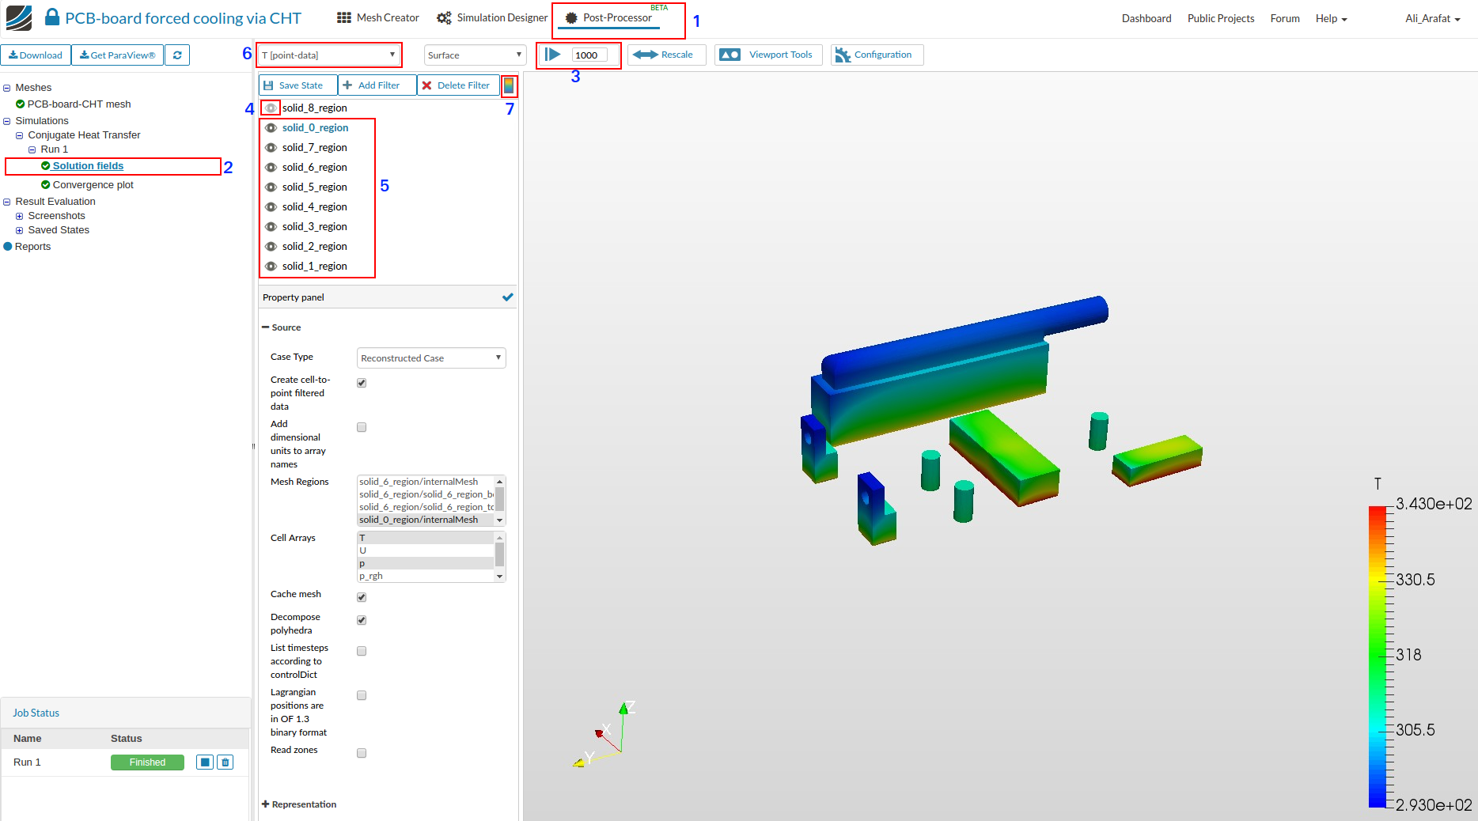
Task: Click the refresh icon beside Get ParaView
Action: (x=177, y=55)
